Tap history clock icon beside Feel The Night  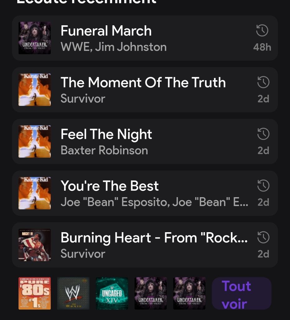263,134
